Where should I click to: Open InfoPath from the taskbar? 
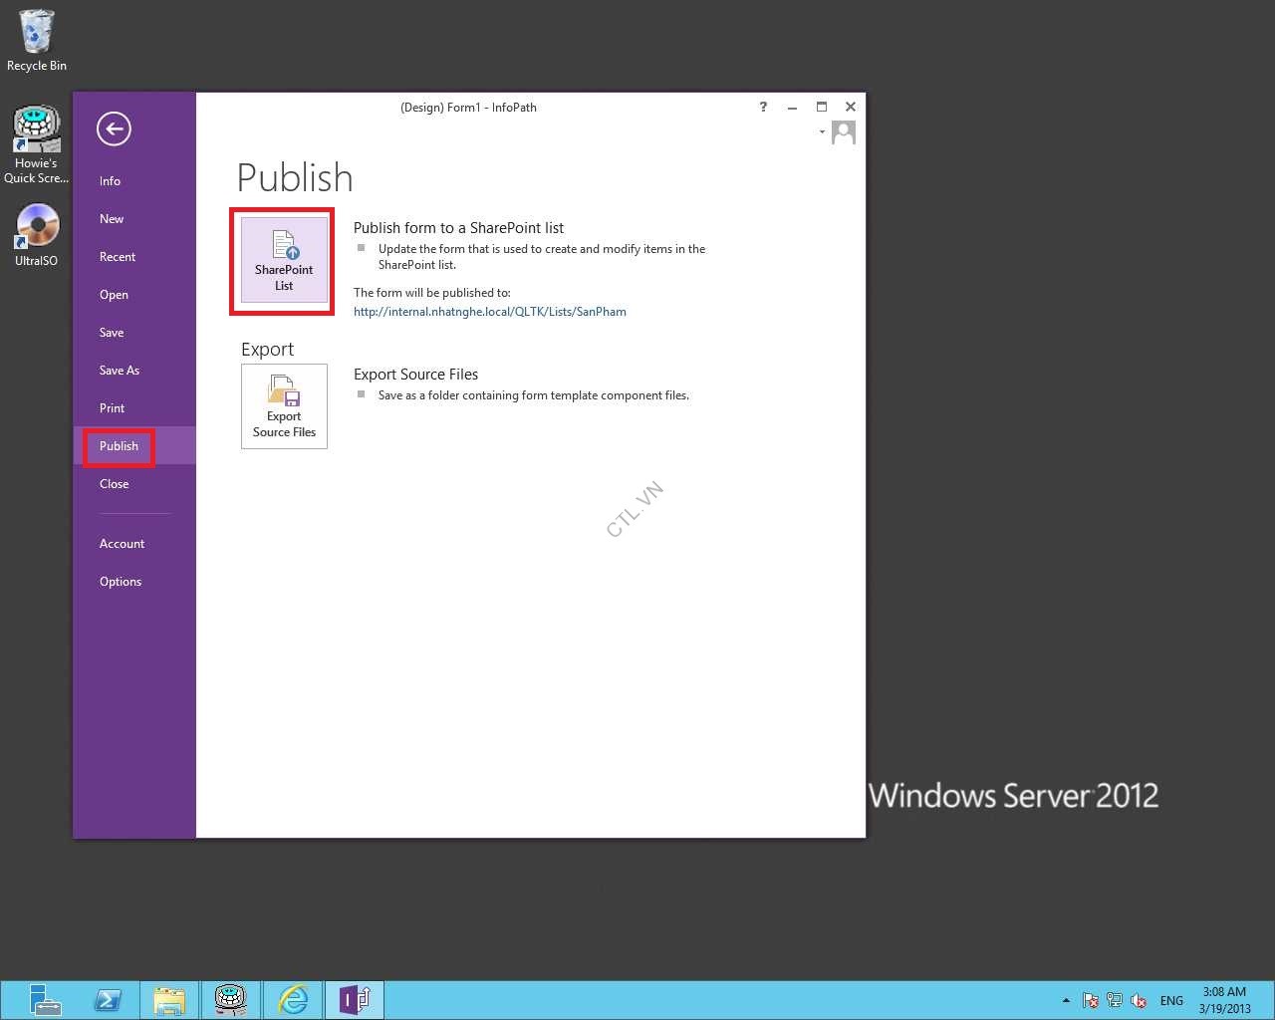point(354,999)
